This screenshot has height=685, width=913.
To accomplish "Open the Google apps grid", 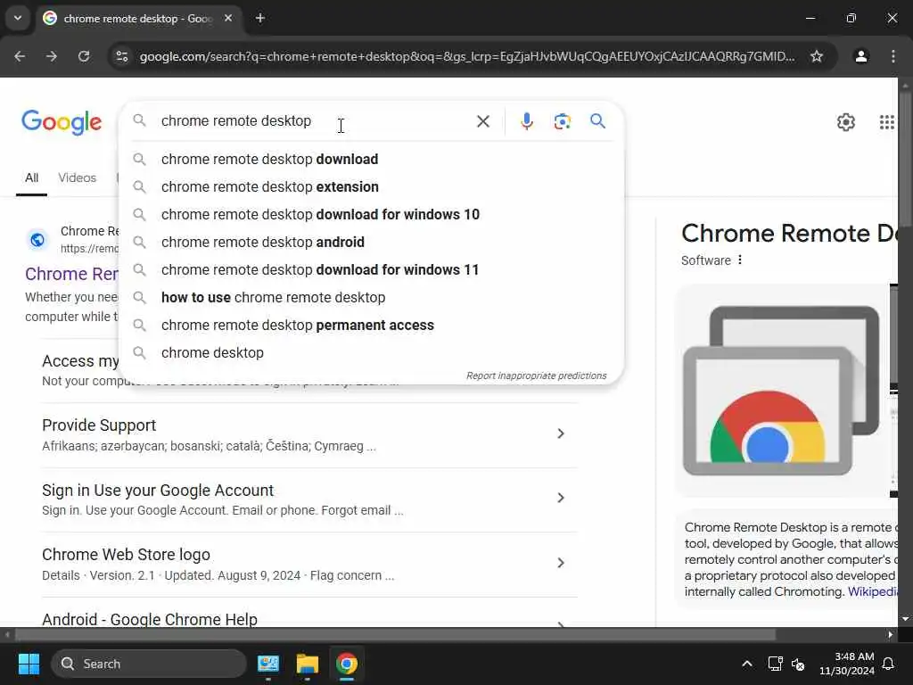I will point(886,121).
